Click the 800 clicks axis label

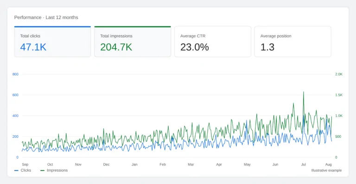point(16,74)
